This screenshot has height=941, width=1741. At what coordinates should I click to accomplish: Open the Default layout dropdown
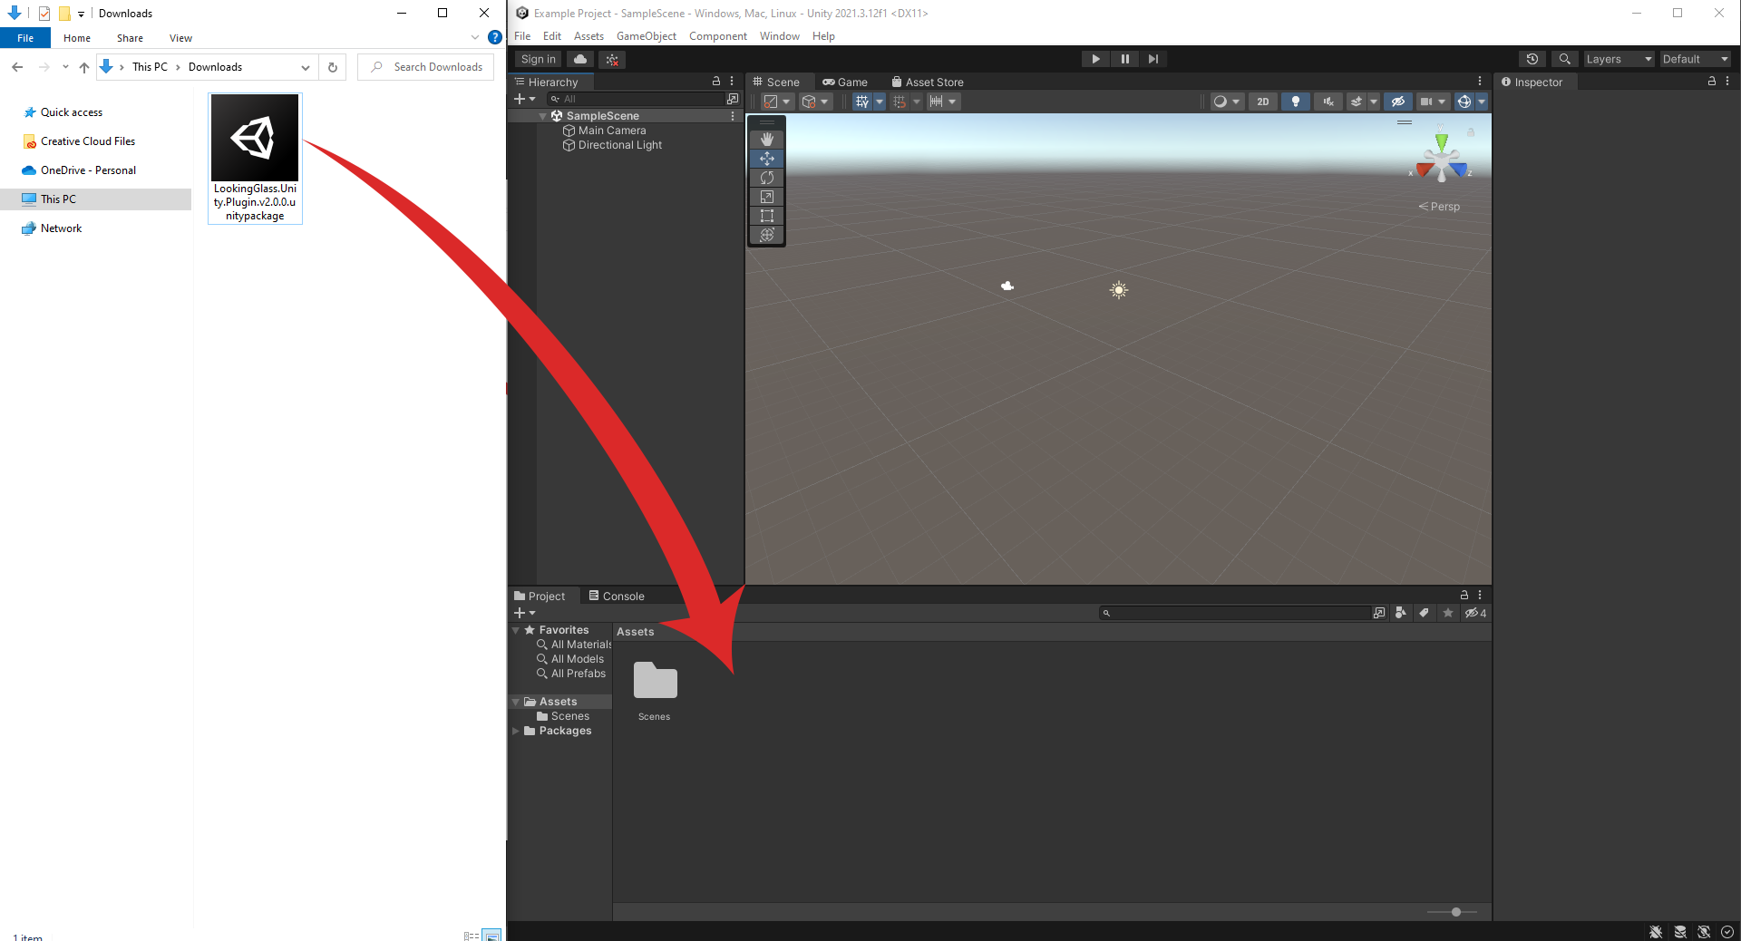[x=1695, y=59]
